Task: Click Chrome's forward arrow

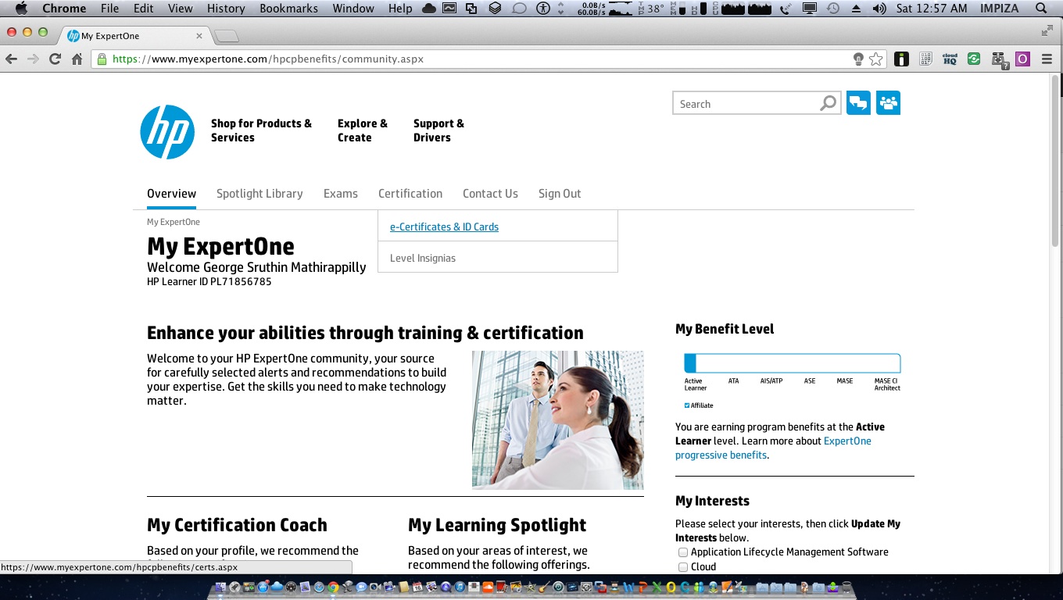Action: 33,59
